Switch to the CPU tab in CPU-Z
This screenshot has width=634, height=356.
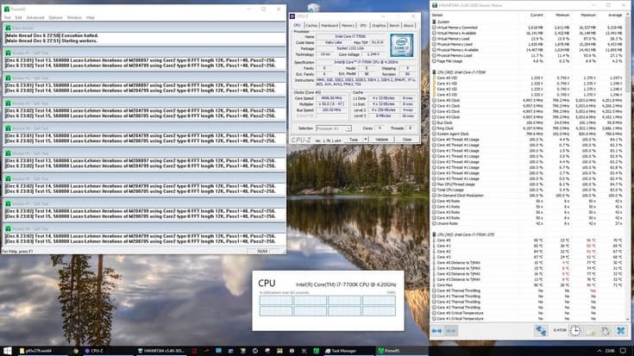298,26
